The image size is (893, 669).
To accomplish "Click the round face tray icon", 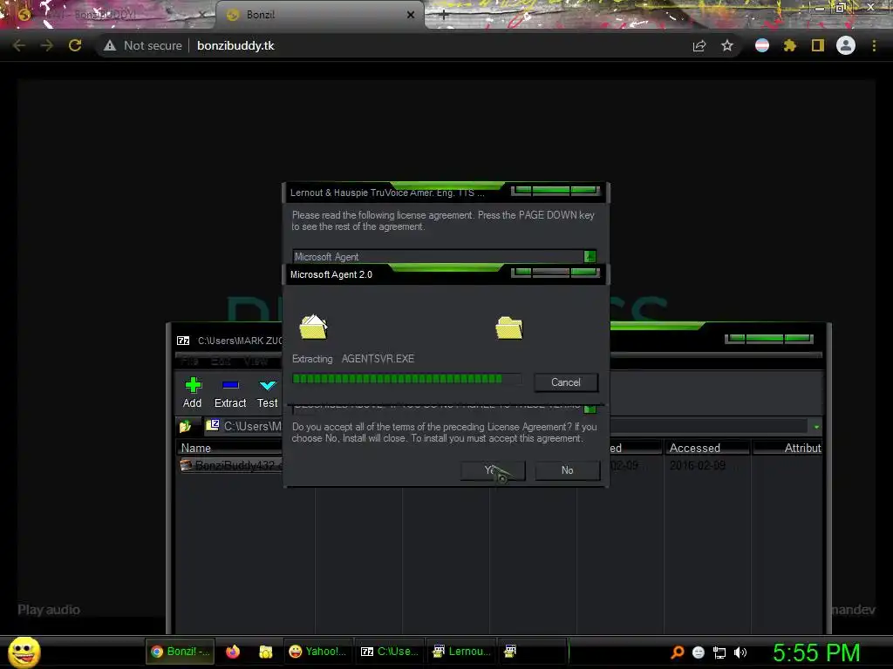I will 699,652.
